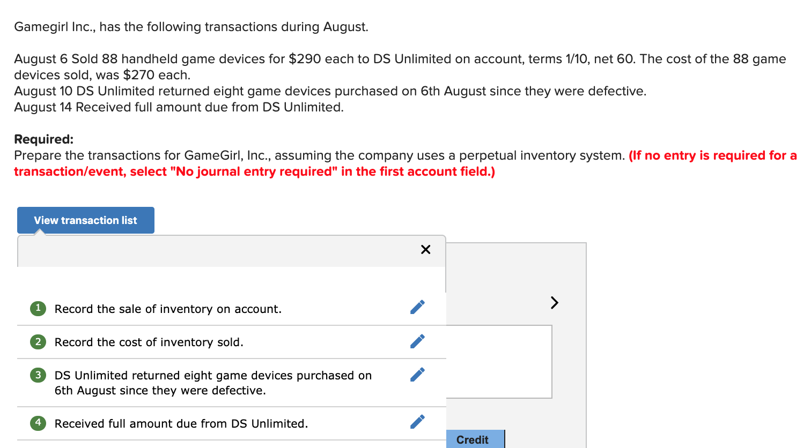Click the highlighted Credit label

click(x=474, y=439)
